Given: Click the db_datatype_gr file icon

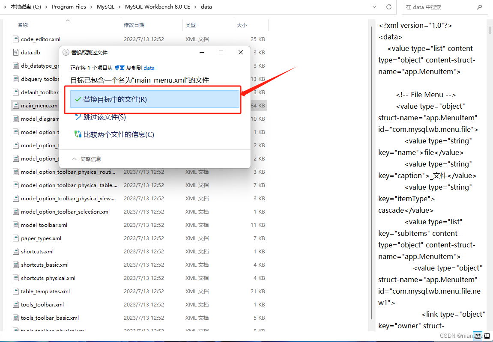Looking at the screenshot, I should [x=16, y=65].
